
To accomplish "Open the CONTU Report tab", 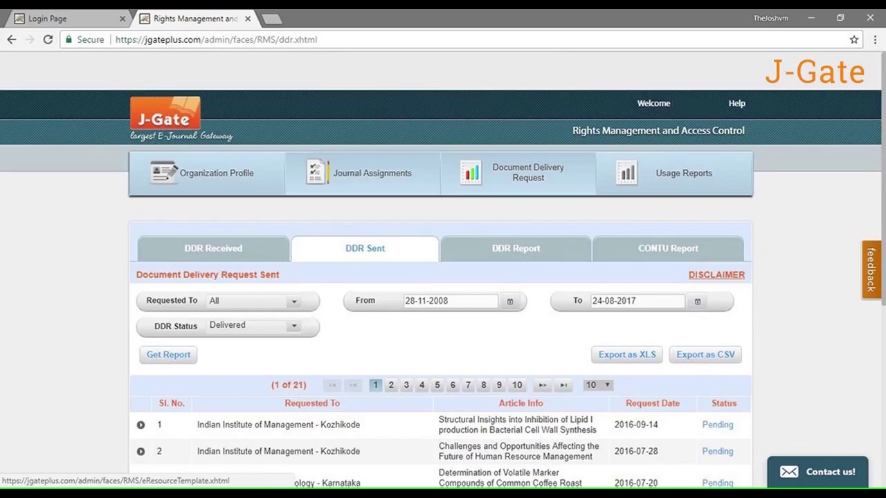I will 668,248.
